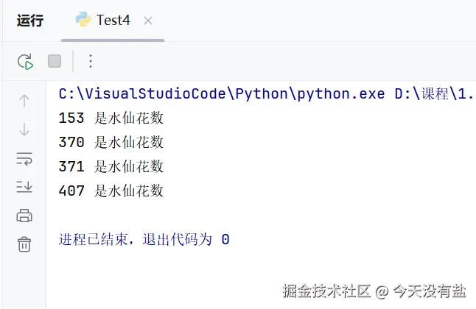Screen dimensions: 476x309
Task: Close the Test4 tab
Action: pos(148,21)
